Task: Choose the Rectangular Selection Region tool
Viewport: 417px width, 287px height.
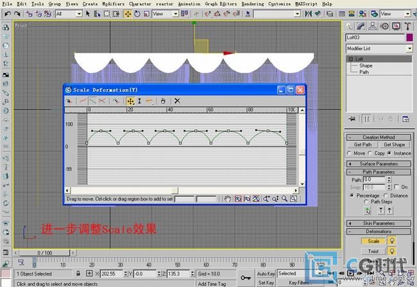Action: (106, 13)
